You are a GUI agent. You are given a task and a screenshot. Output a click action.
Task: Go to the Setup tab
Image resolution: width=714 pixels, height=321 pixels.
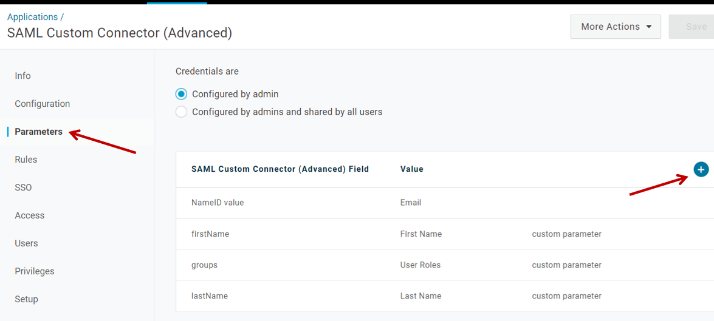point(27,299)
